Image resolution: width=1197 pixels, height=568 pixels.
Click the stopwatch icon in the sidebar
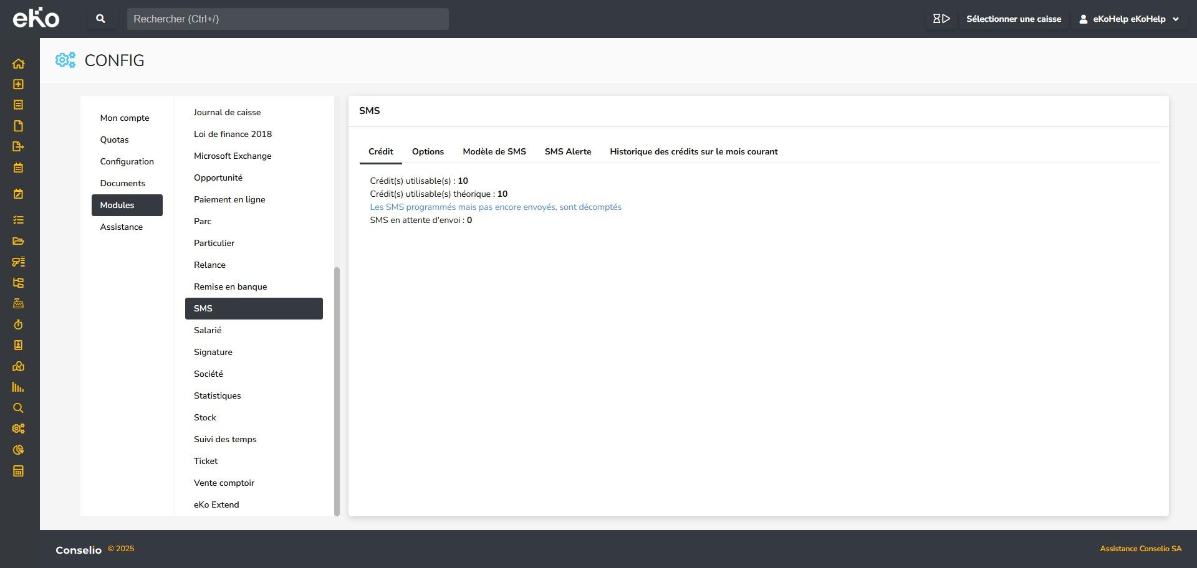point(18,324)
